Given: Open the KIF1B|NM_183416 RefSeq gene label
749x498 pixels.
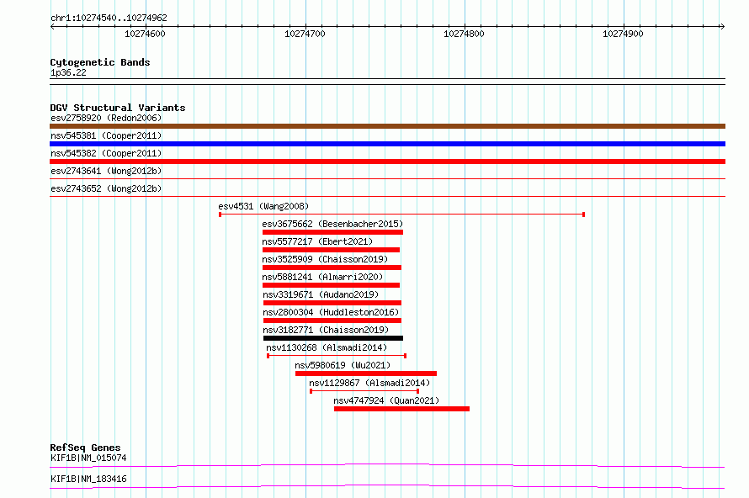Looking at the screenshot, I should coord(88,479).
